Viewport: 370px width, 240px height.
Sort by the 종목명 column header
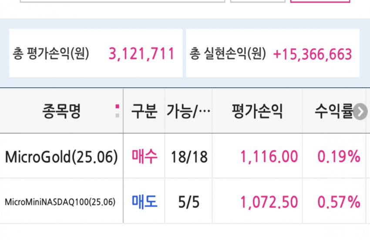(x=61, y=111)
